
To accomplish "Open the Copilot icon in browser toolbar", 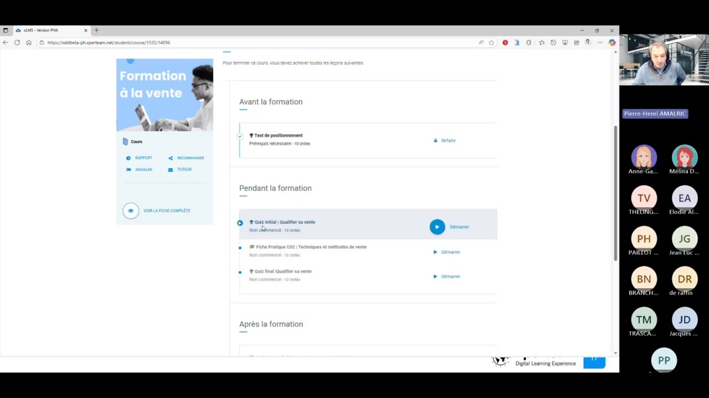I will (x=612, y=43).
